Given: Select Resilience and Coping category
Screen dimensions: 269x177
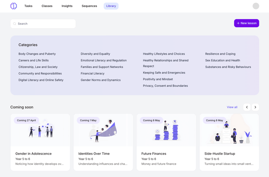Looking at the screenshot, I should coord(220,54).
